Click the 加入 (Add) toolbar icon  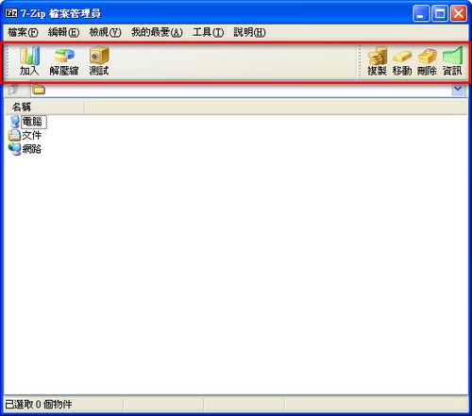click(29, 56)
